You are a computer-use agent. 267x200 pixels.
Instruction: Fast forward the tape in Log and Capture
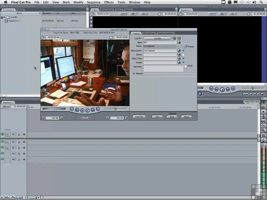pos(98,109)
